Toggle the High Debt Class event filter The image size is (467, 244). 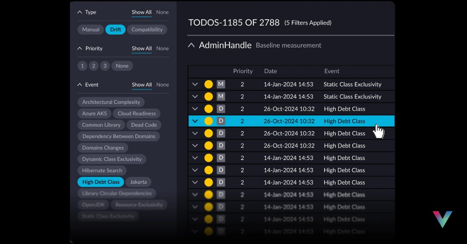(x=101, y=182)
